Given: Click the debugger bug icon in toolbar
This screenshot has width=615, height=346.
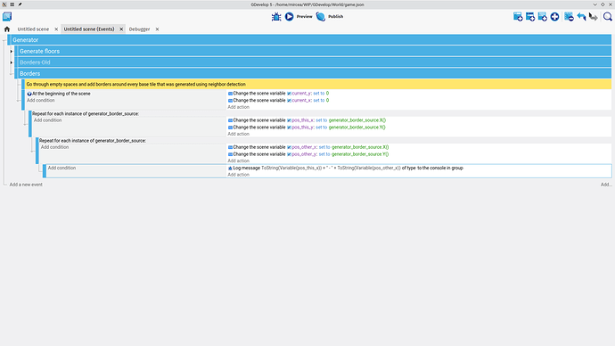Looking at the screenshot, I should point(276,16).
